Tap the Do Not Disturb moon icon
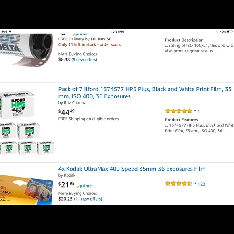234x234 pixels. click(x=217, y=31)
